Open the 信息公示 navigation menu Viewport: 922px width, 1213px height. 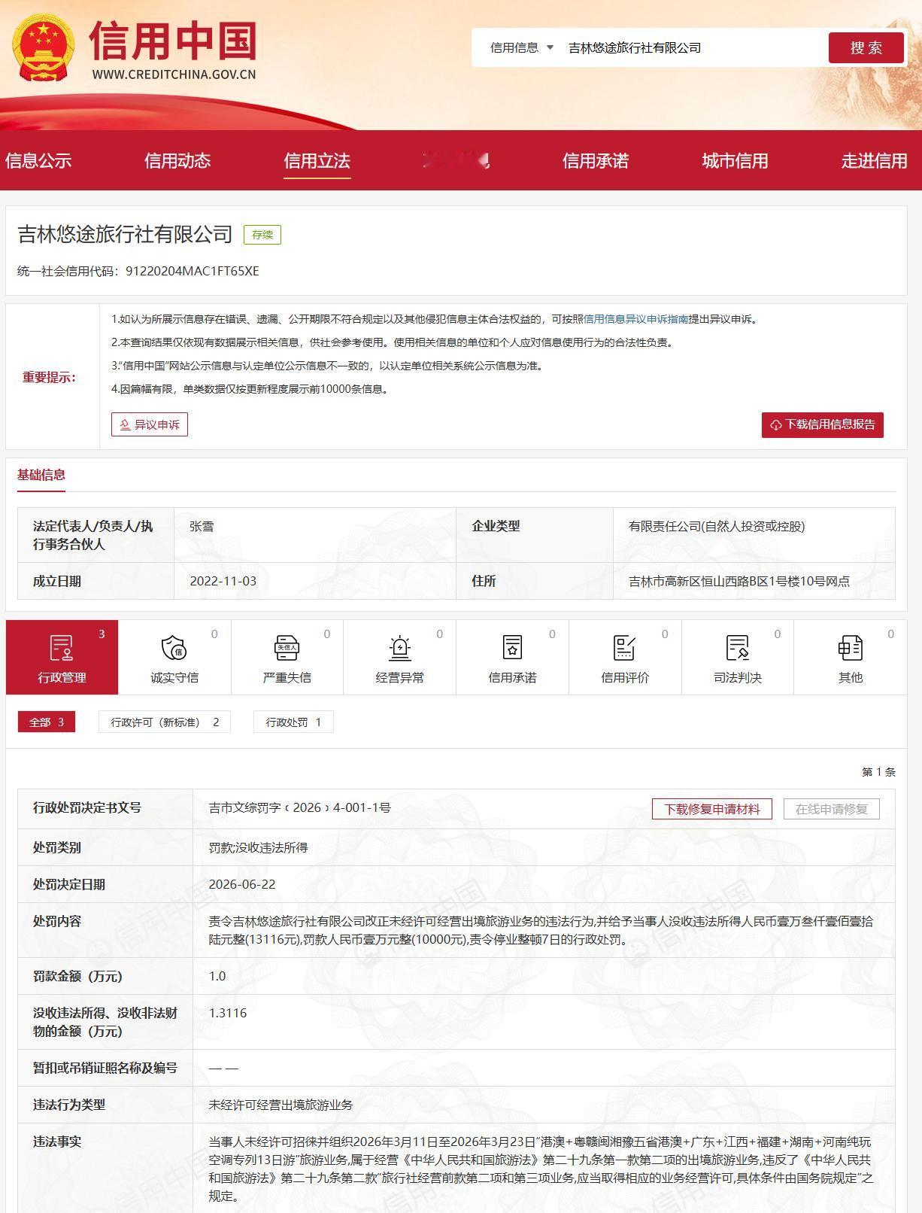click(38, 160)
